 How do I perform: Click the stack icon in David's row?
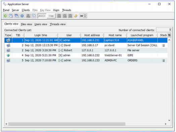click(164, 45)
